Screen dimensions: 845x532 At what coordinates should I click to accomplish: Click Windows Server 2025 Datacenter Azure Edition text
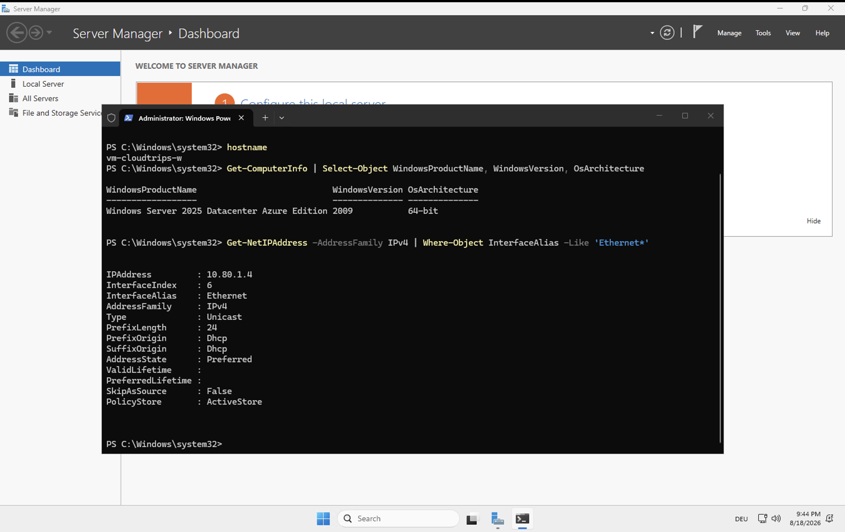217,211
